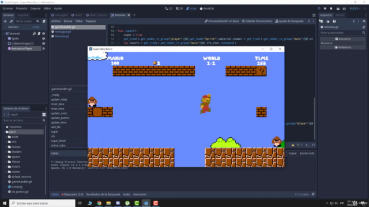Switch to the 3D workspace
Viewport: 369px width, 207px height.
179,9
